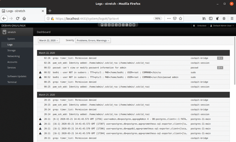Open 20:14 pam_ssh_add Identity added entry
This screenshot has width=236, height=142.
coord(133,114)
